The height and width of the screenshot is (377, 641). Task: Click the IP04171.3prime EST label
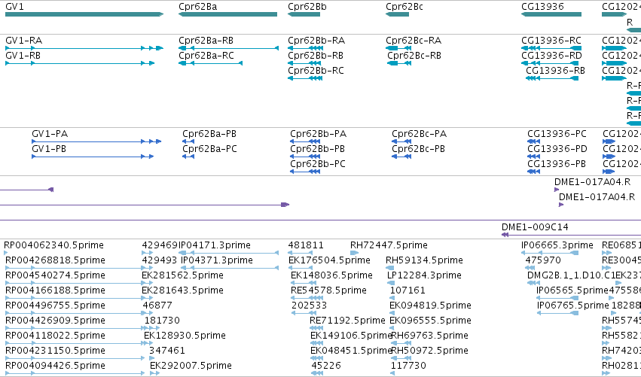[x=215, y=245]
